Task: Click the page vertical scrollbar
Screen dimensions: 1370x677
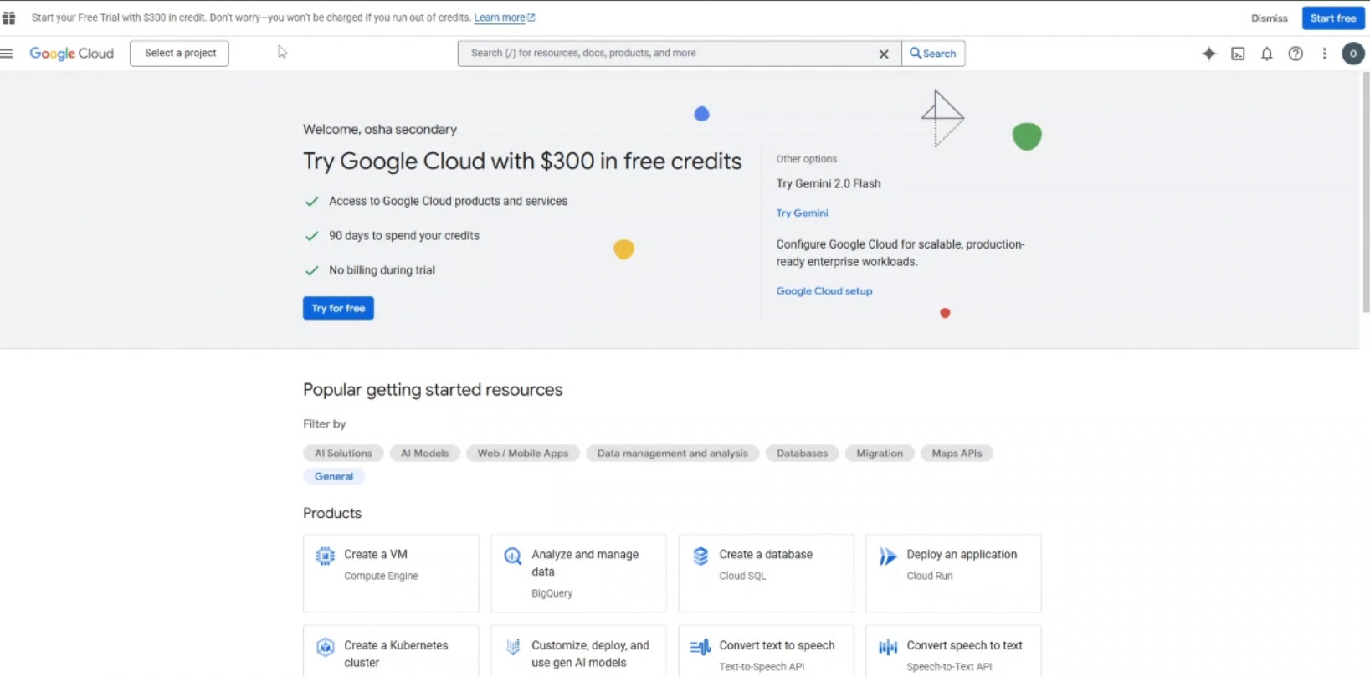Action: tap(1365, 192)
